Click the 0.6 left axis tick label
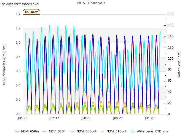 18,71
